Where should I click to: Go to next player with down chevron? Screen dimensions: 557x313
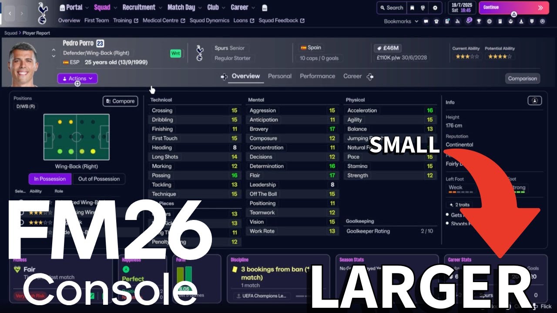pos(54,57)
